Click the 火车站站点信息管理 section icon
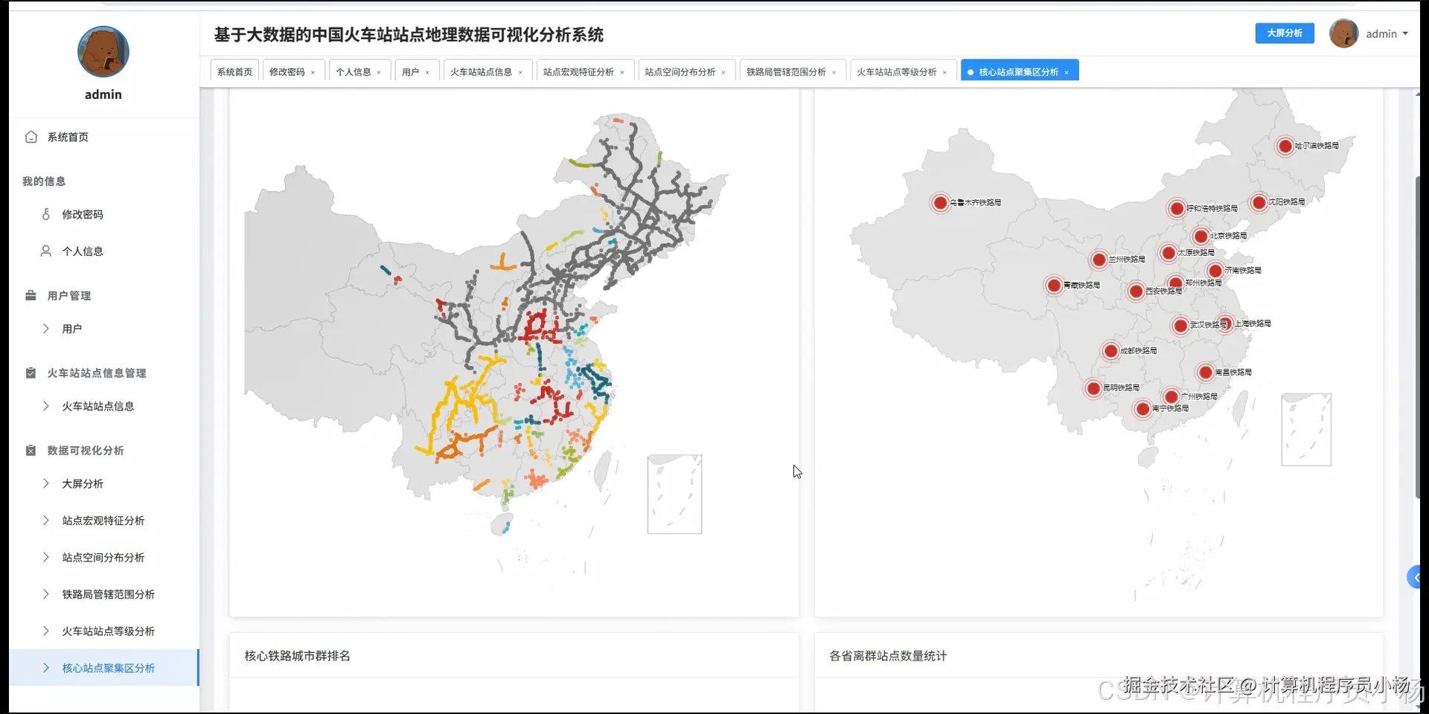Image resolution: width=1429 pixels, height=714 pixels. (31, 373)
